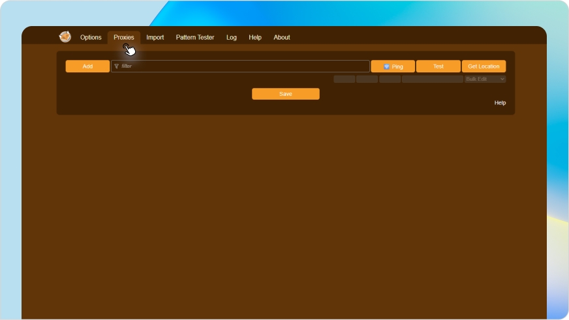Open the Options tab
569x320 pixels.
pyautogui.click(x=91, y=37)
